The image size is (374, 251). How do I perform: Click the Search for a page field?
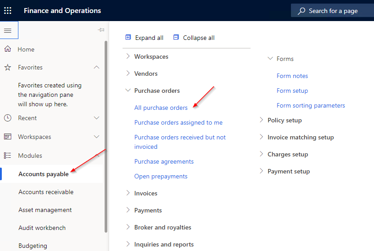tap(333, 11)
